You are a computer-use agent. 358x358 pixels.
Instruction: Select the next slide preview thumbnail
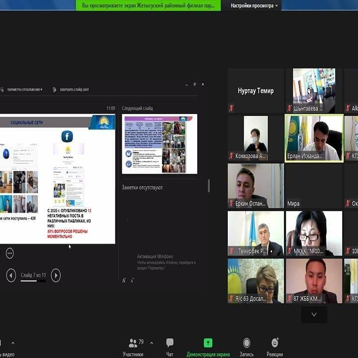(x=159, y=144)
